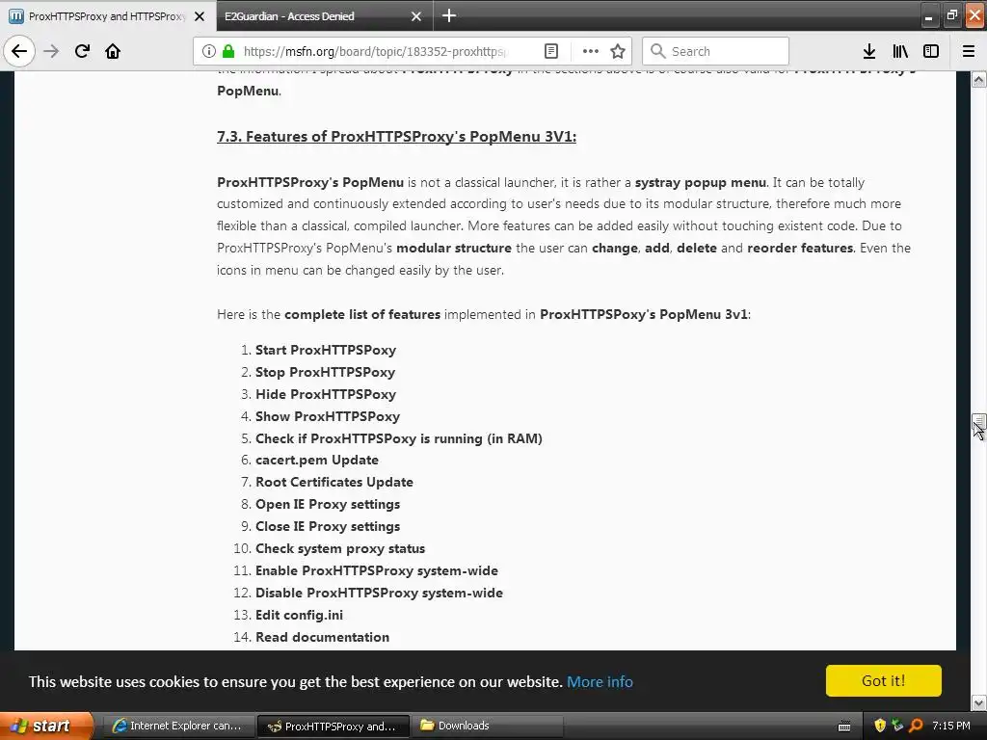Click list item Hide ProxHTTPSPoxy
The image size is (987, 740).
(x=326, y=394)
